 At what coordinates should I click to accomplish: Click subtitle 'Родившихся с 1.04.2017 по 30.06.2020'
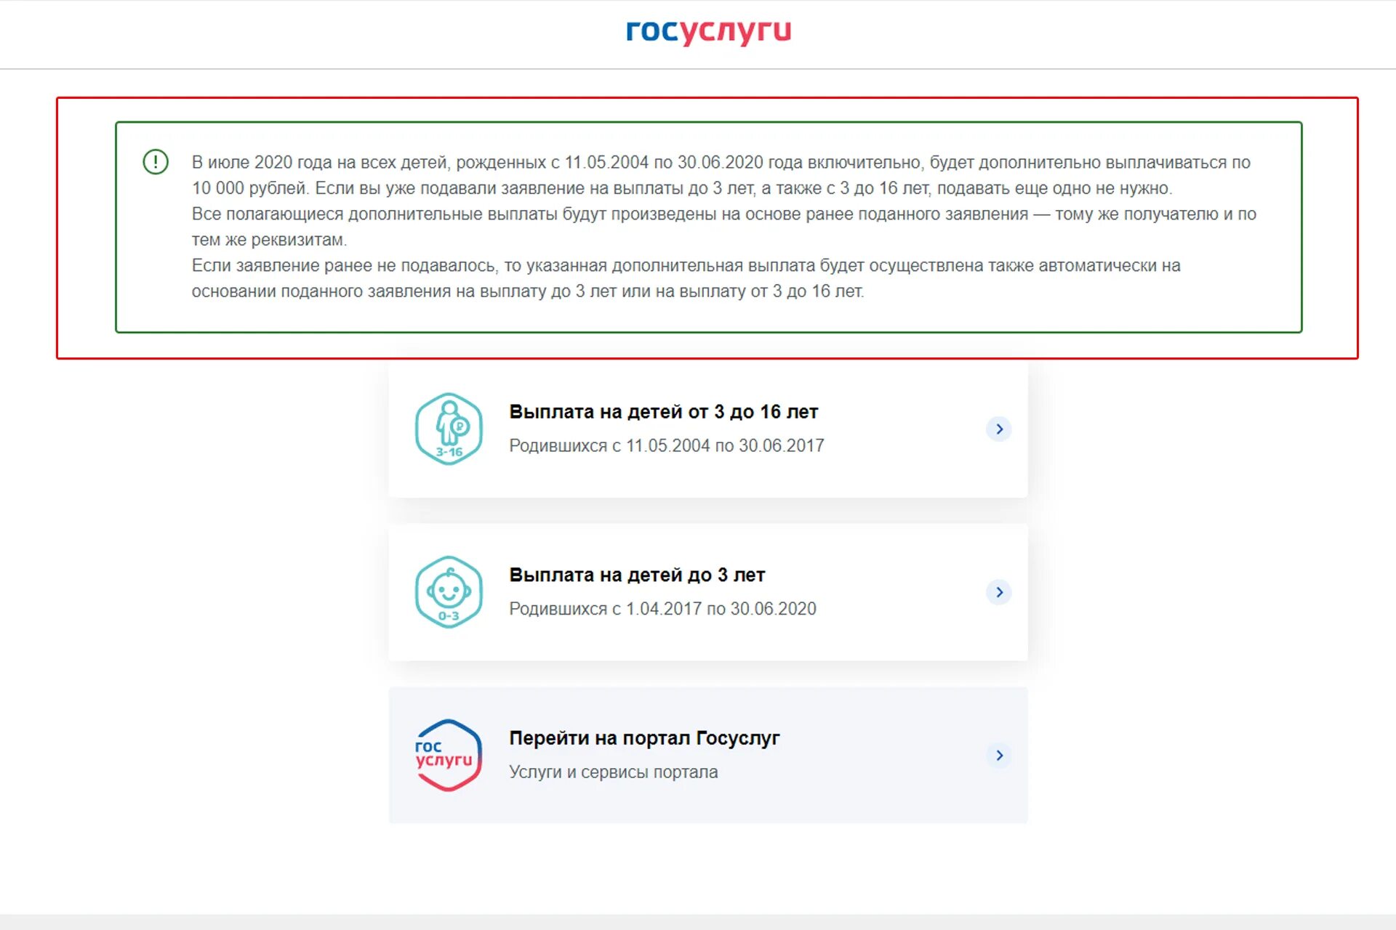[662, 609]
